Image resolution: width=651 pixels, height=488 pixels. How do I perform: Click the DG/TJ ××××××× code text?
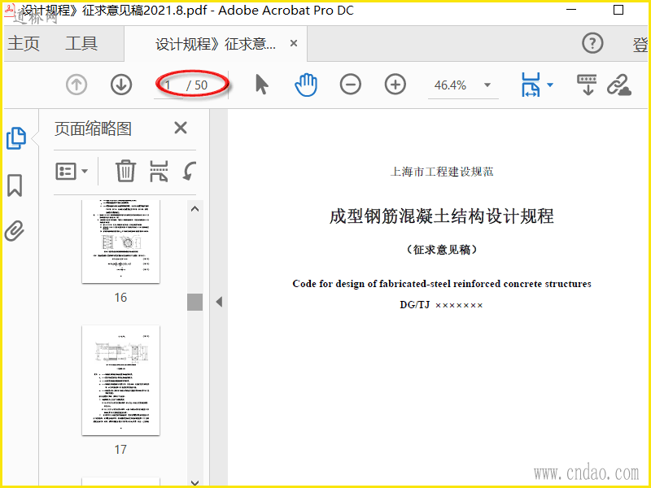click(441, 305)
